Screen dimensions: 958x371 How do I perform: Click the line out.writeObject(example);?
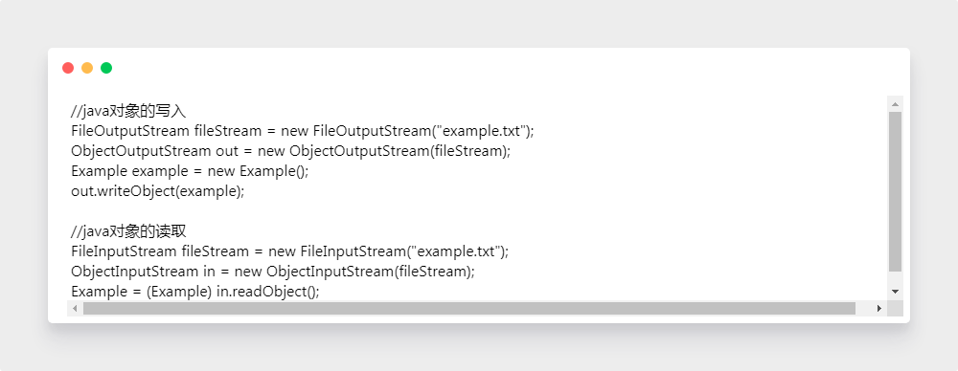158,191
